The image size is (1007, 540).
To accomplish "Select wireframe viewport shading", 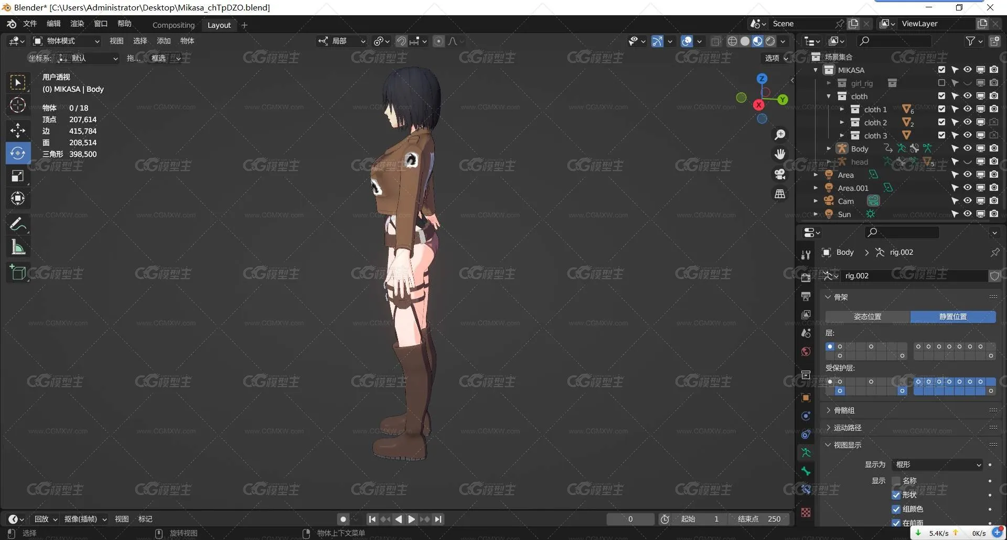I will [x=732, y=41].
